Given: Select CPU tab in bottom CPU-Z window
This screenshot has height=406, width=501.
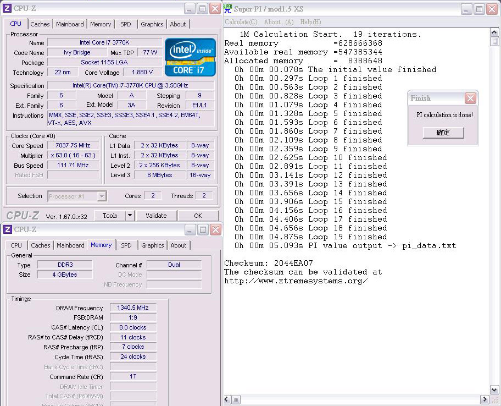Looking at the screenshot, I should [x=16, y=245].
